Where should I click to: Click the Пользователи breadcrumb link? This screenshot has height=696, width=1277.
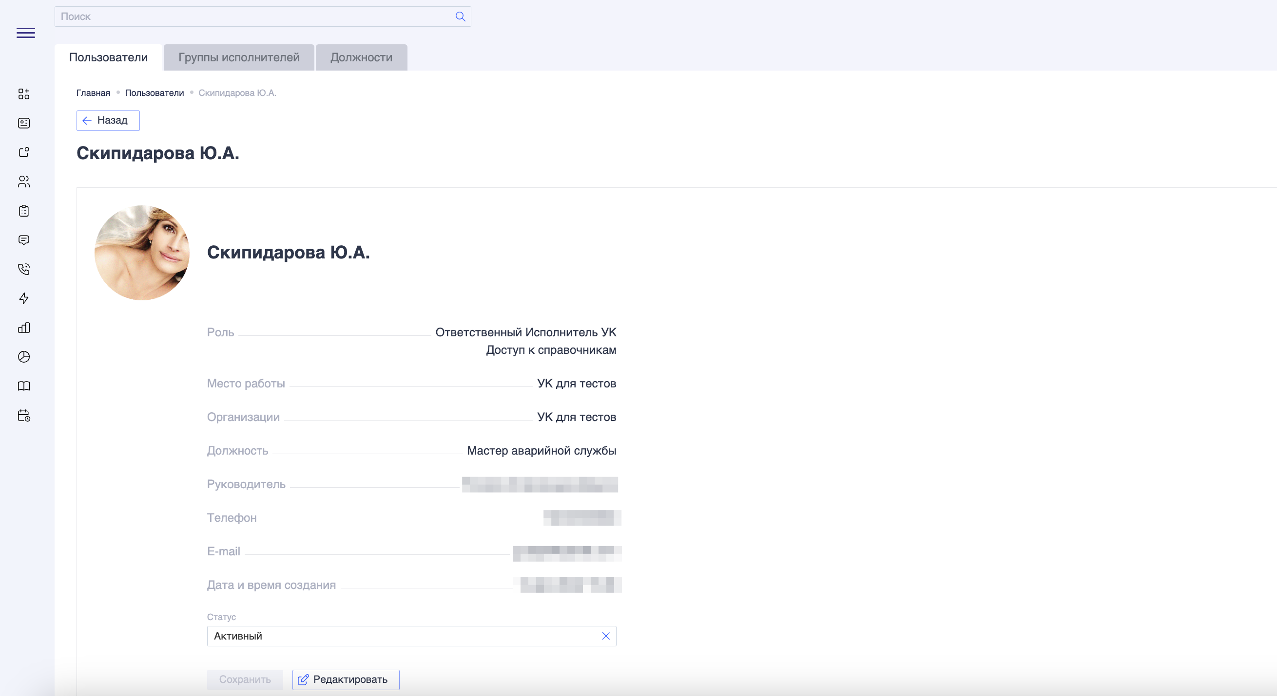tap(154, 93)
